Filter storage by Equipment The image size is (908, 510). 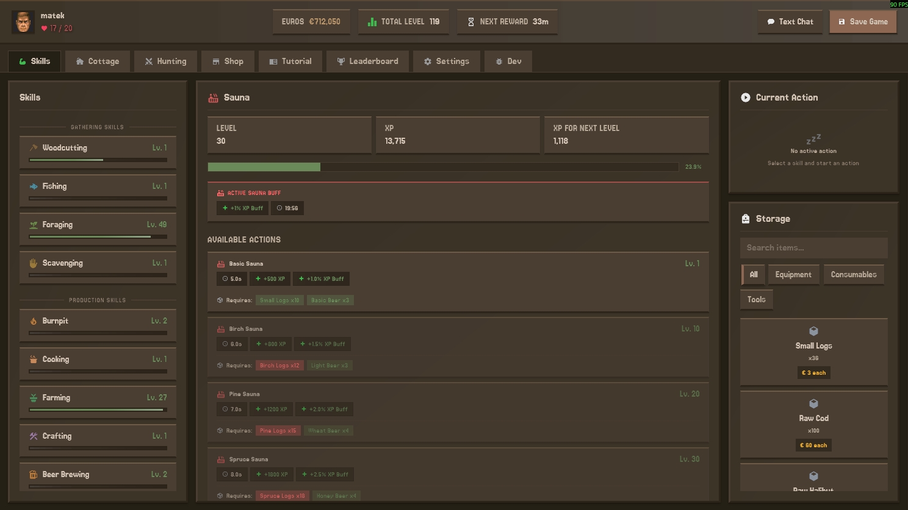pos(793,275)
